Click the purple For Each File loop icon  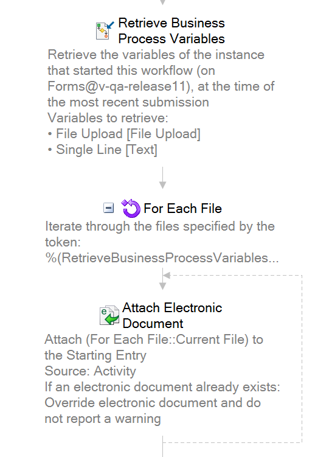pos(131,208)
